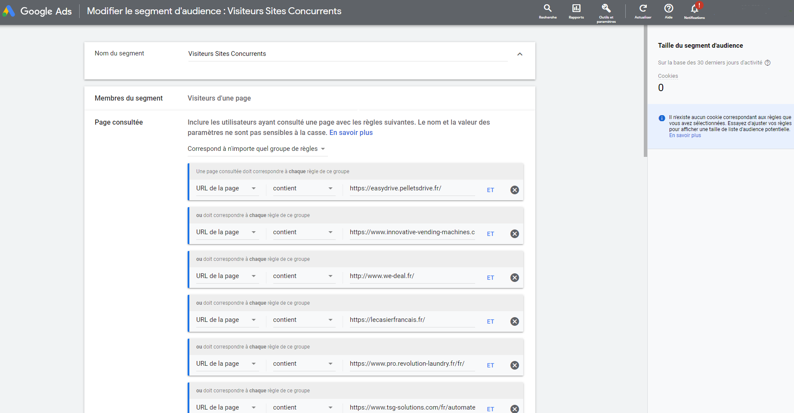Edit the segment name field 'Visiteurs Sites Concurrents'

(348, 54)
